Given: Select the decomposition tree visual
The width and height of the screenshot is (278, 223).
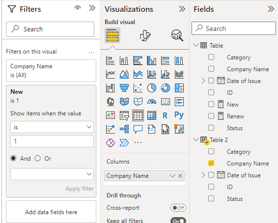Looking at the screenshot, I should pyautogui.click(x=124, y=129).
